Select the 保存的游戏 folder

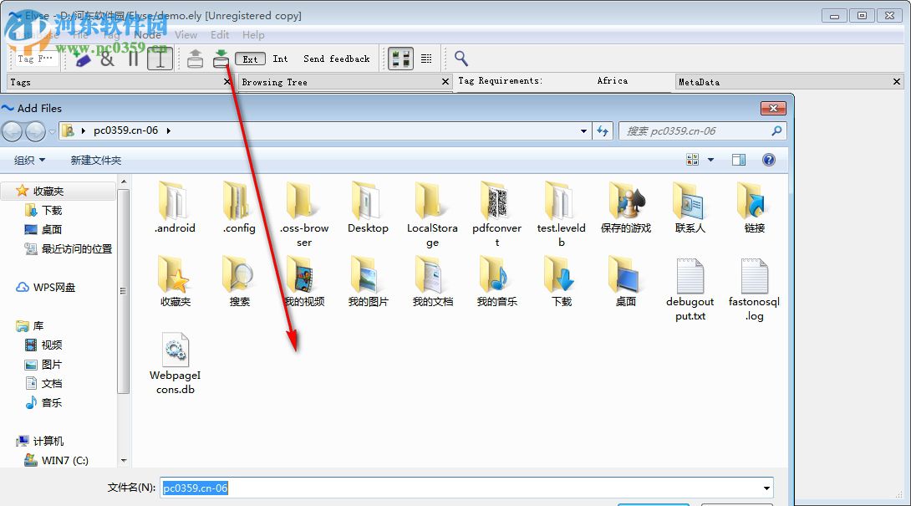[626, 207]
